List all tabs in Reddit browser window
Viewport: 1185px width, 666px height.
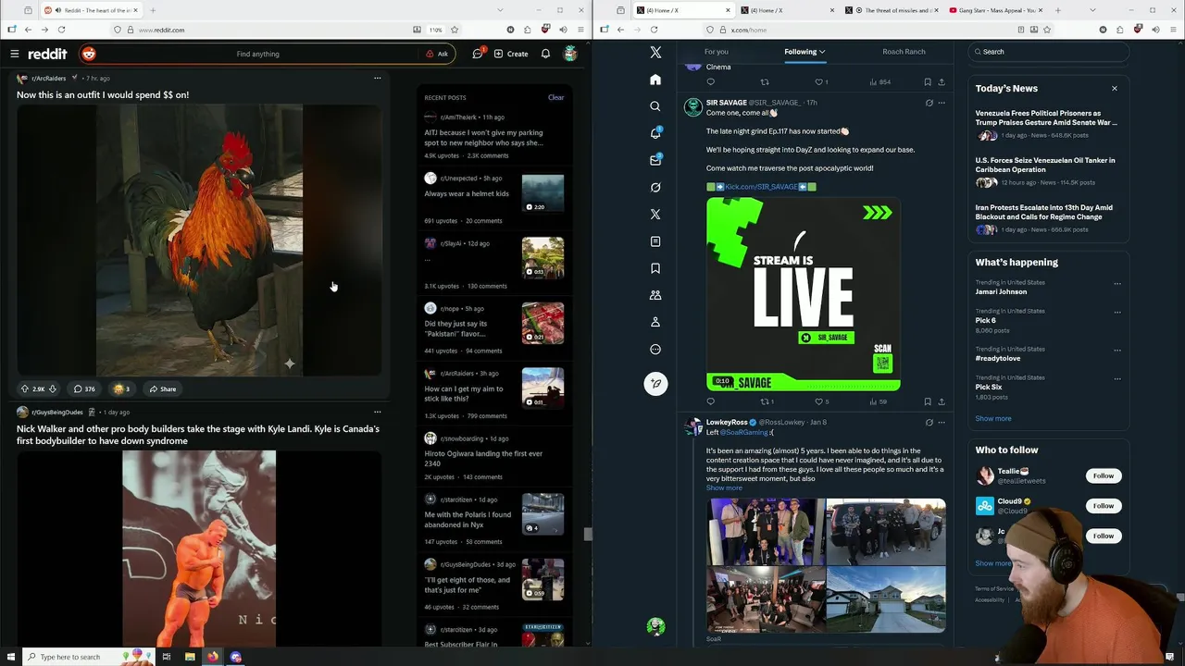tap(502, 10)
